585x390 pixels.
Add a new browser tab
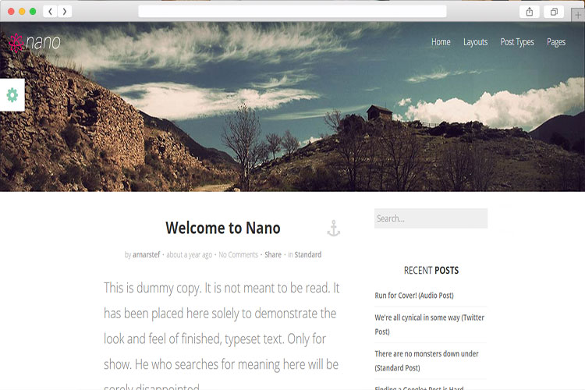pyautogui.click(x=578, y=16)
